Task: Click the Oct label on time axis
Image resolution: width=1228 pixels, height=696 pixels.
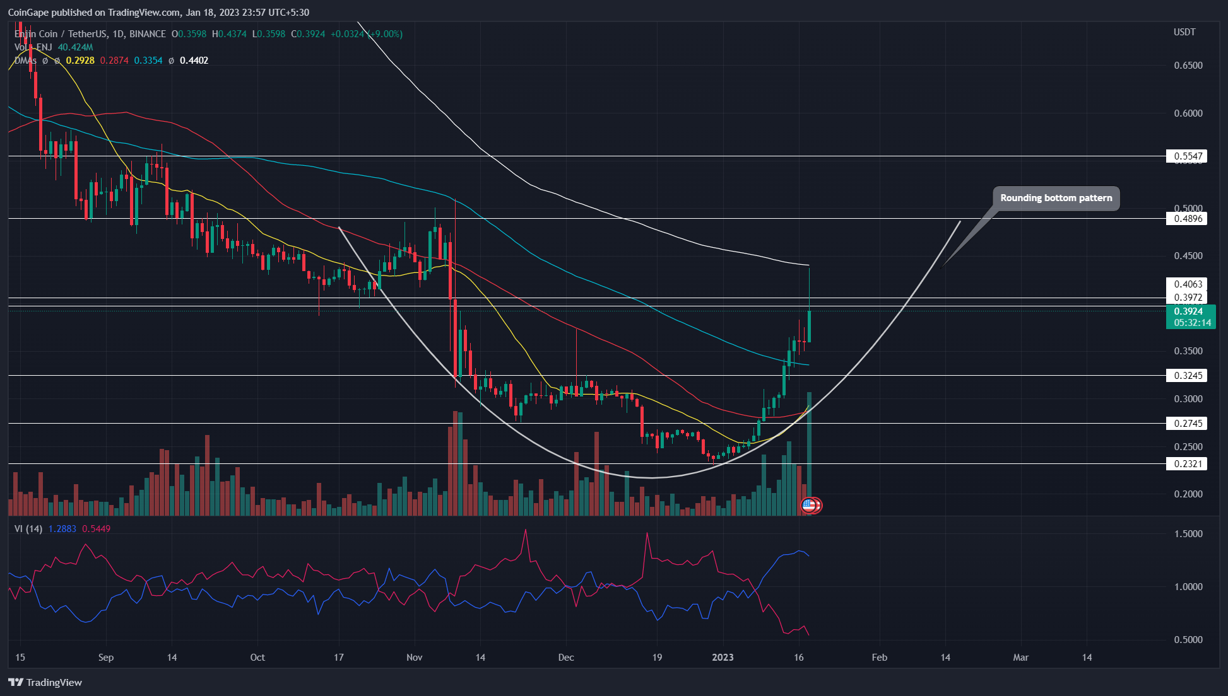Action: point(257,658)
